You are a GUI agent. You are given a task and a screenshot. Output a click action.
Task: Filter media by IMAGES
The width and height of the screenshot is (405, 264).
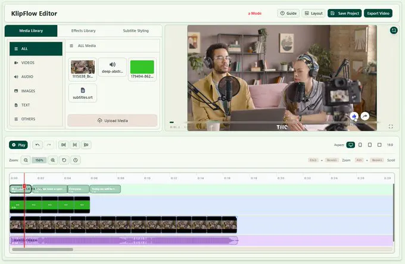(x=36, y=91)
